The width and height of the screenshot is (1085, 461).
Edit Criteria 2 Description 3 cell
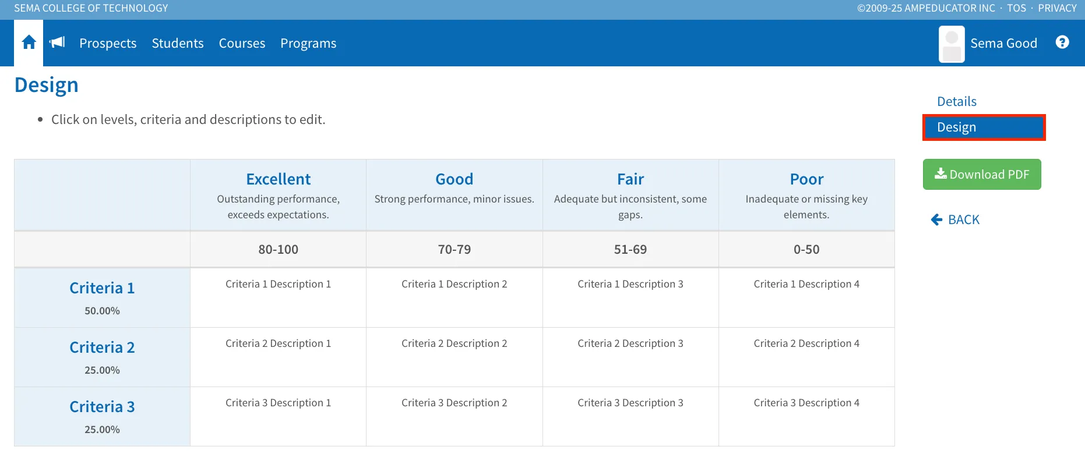[630, 357]
